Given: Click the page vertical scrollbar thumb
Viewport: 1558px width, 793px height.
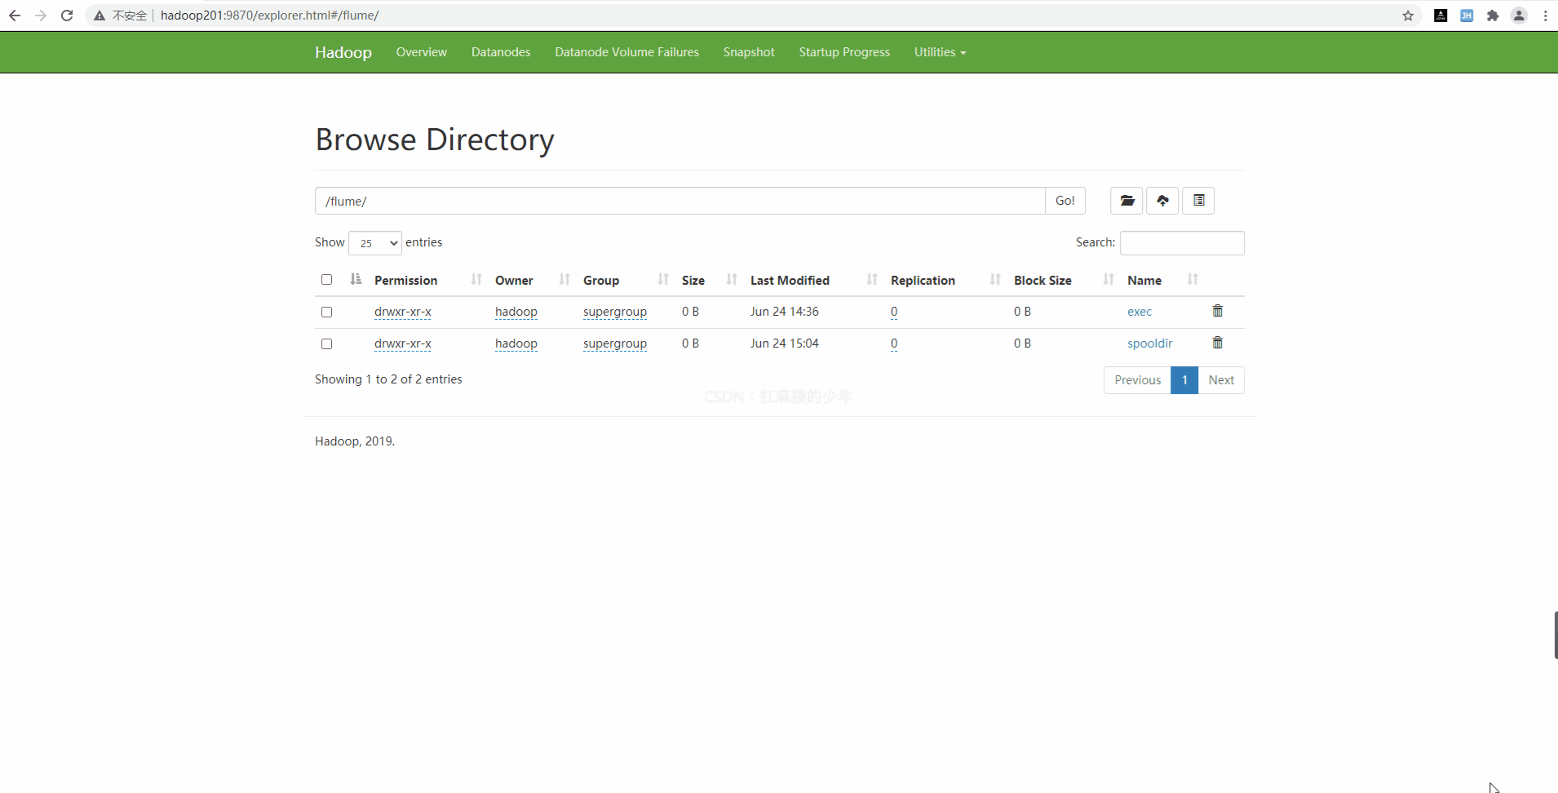Looking at the screenshot, I should [1555, 635].
